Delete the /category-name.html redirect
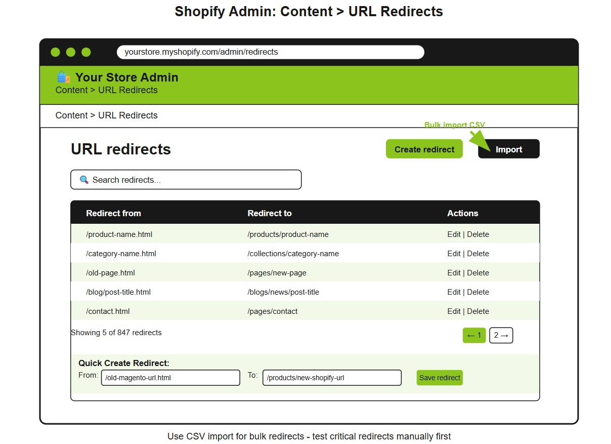The height and width of the screenshot is (444, 611). pos(478,254)
